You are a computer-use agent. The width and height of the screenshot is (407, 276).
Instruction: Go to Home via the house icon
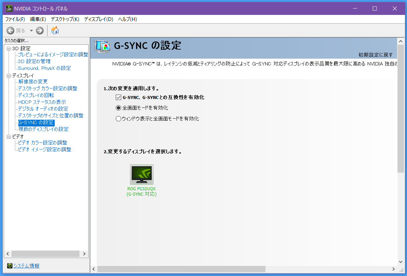55,31
